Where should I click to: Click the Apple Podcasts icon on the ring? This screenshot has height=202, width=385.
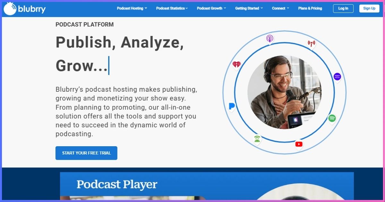point(270,39)
